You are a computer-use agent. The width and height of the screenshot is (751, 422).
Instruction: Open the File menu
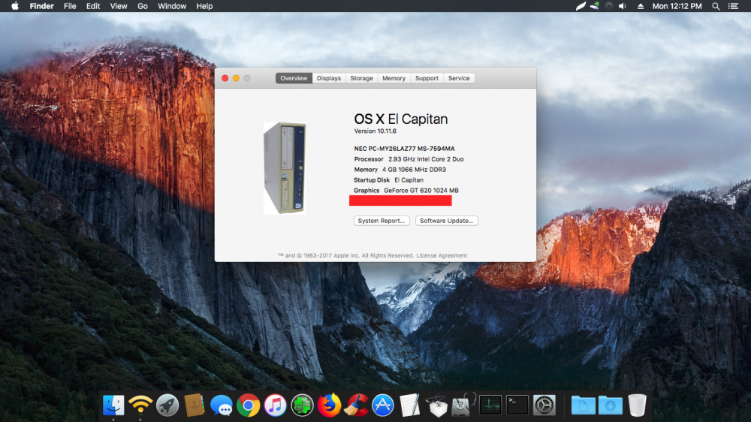click(70, 6)
